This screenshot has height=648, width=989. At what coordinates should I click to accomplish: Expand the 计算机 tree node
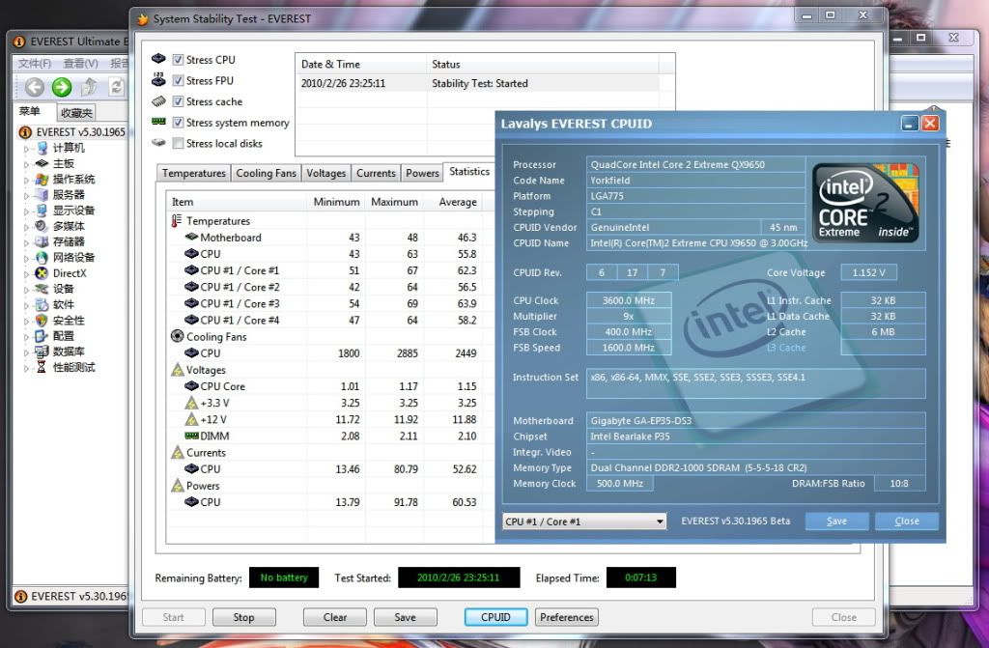pos(27,148)
